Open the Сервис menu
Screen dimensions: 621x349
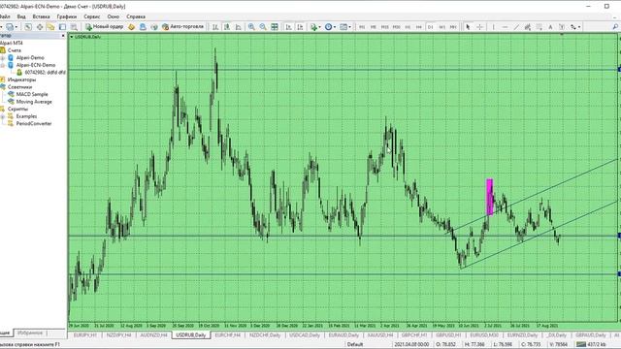92,16
